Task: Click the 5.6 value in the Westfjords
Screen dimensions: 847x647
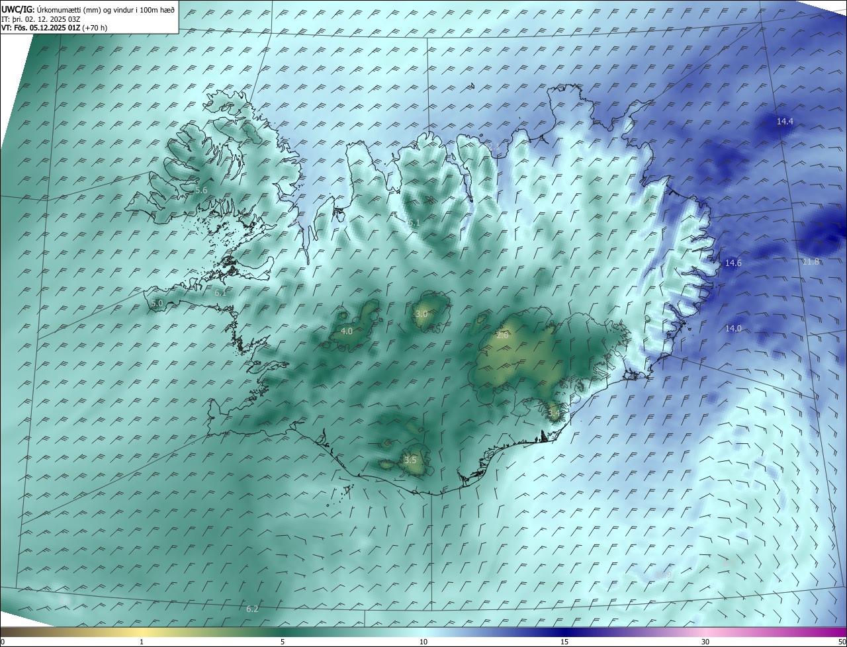Action: pyautogui.click(x=202, y=191)
